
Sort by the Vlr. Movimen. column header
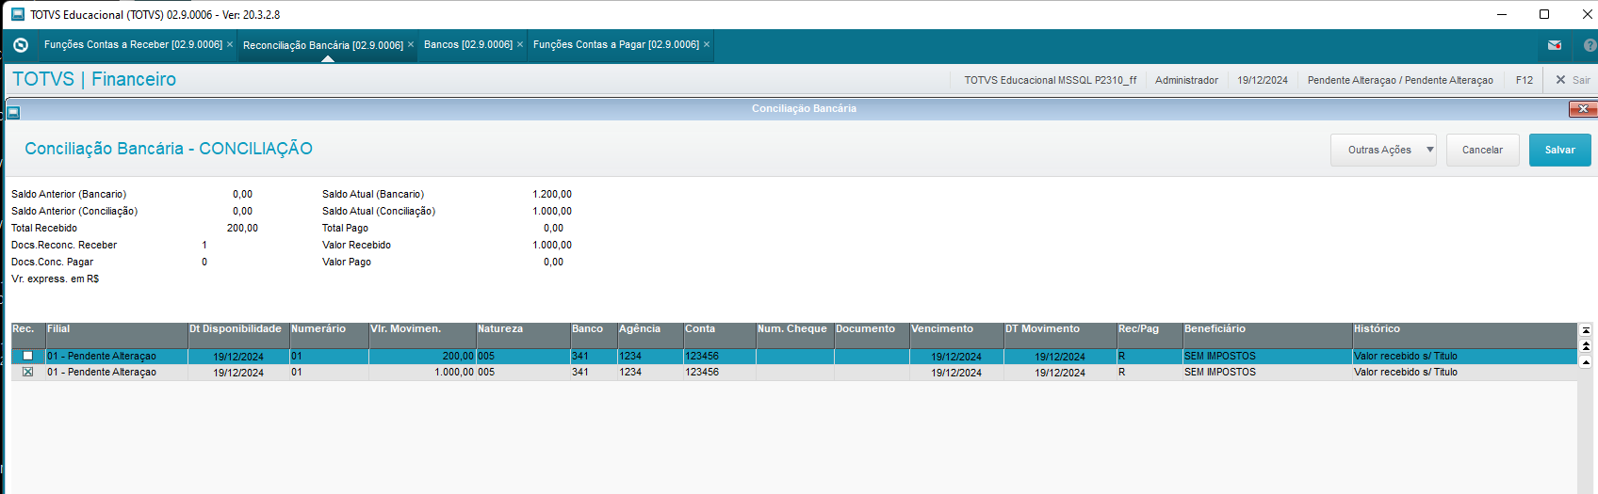click(x=421, y=329)
